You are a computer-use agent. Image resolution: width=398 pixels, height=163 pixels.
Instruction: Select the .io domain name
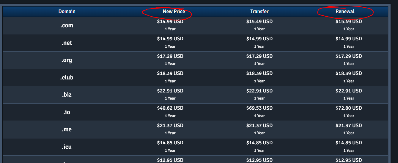click(67, 112)
